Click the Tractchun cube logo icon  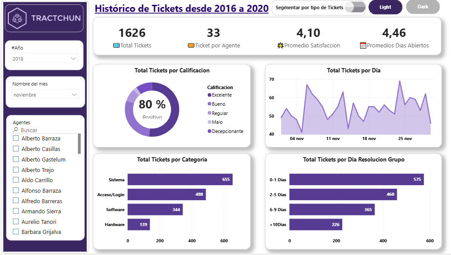[x=18, y=18]
